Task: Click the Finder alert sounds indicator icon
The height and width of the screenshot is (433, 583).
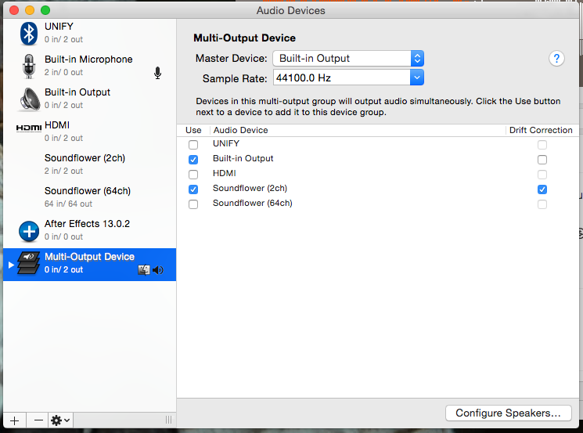Action: point(144,269)
